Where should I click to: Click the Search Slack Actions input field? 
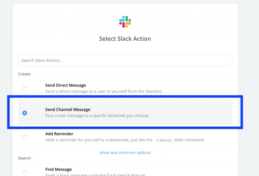coord(125,60)
